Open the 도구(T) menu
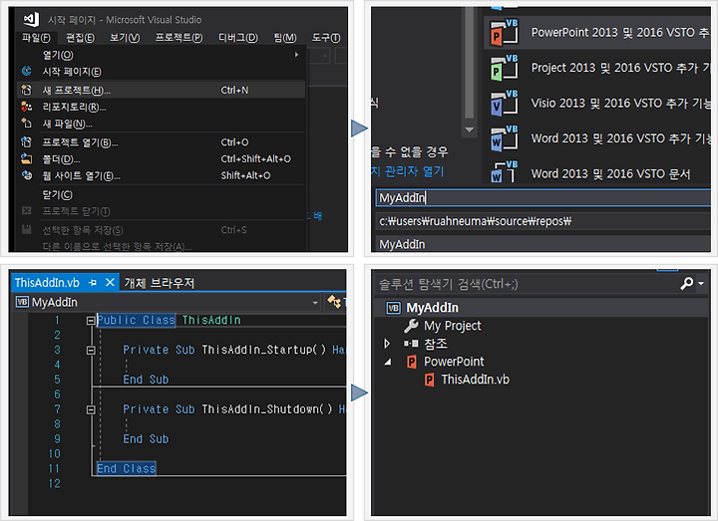 click(x=326, y=38)
